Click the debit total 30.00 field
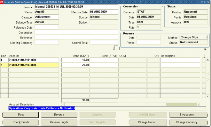The height and width of the screenshot is (127, 211). pyautogui.click(x=75, y=100)
